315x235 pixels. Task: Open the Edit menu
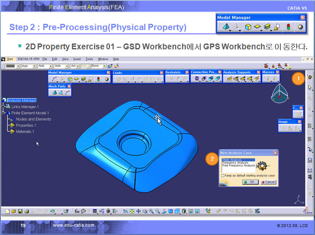point(54,59)
